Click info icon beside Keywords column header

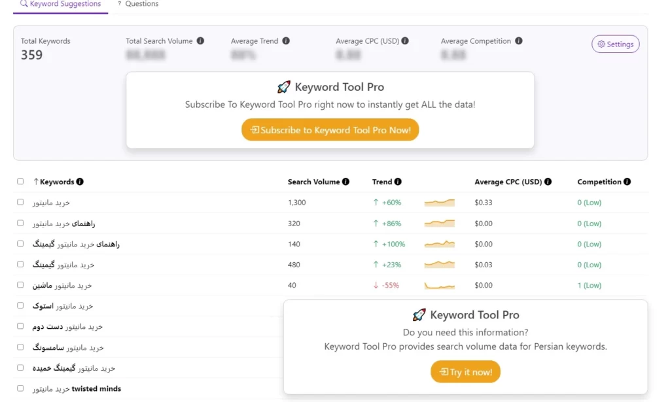[80, 182]
